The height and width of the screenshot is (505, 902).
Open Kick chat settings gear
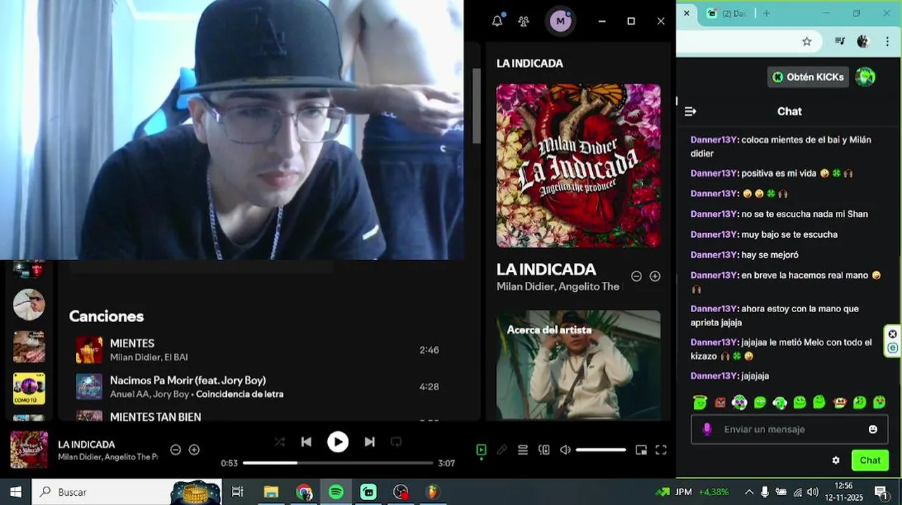click(836, 461)
